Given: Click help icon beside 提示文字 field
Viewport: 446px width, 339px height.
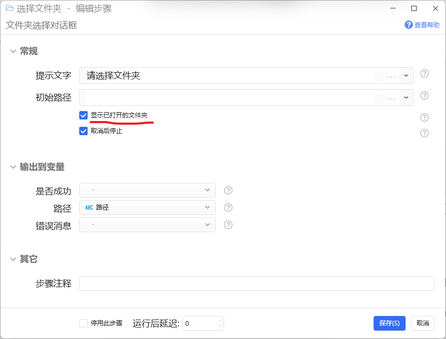Looking at the screenshot, I should click(424, 73).
